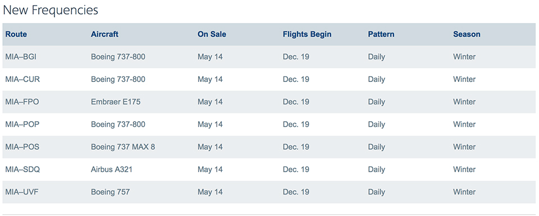The image size is (539, 216).
Task: Select the MIA–UVF route cell
Action: (x=22, y=192)
